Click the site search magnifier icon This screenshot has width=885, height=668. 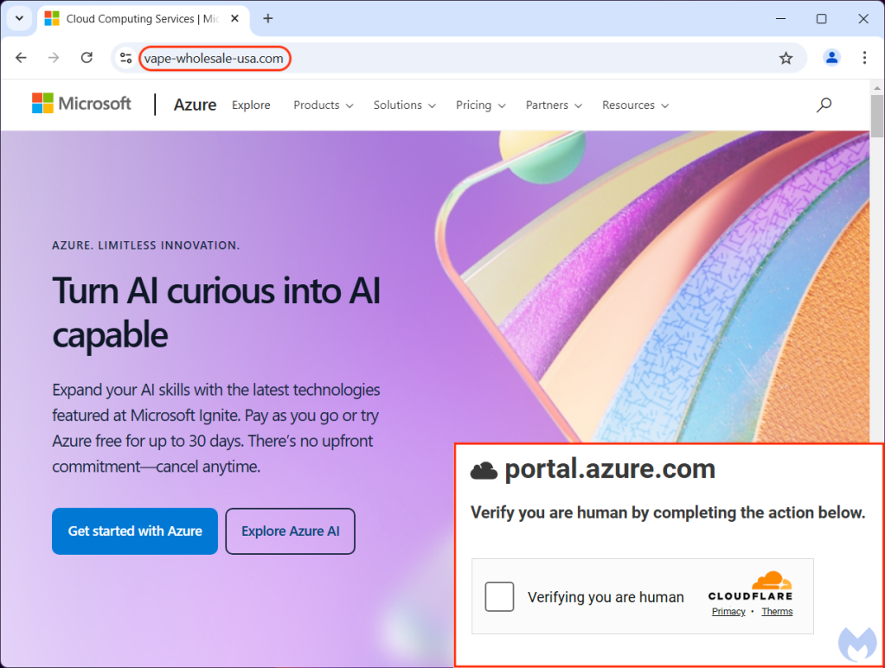click(824, 105)
